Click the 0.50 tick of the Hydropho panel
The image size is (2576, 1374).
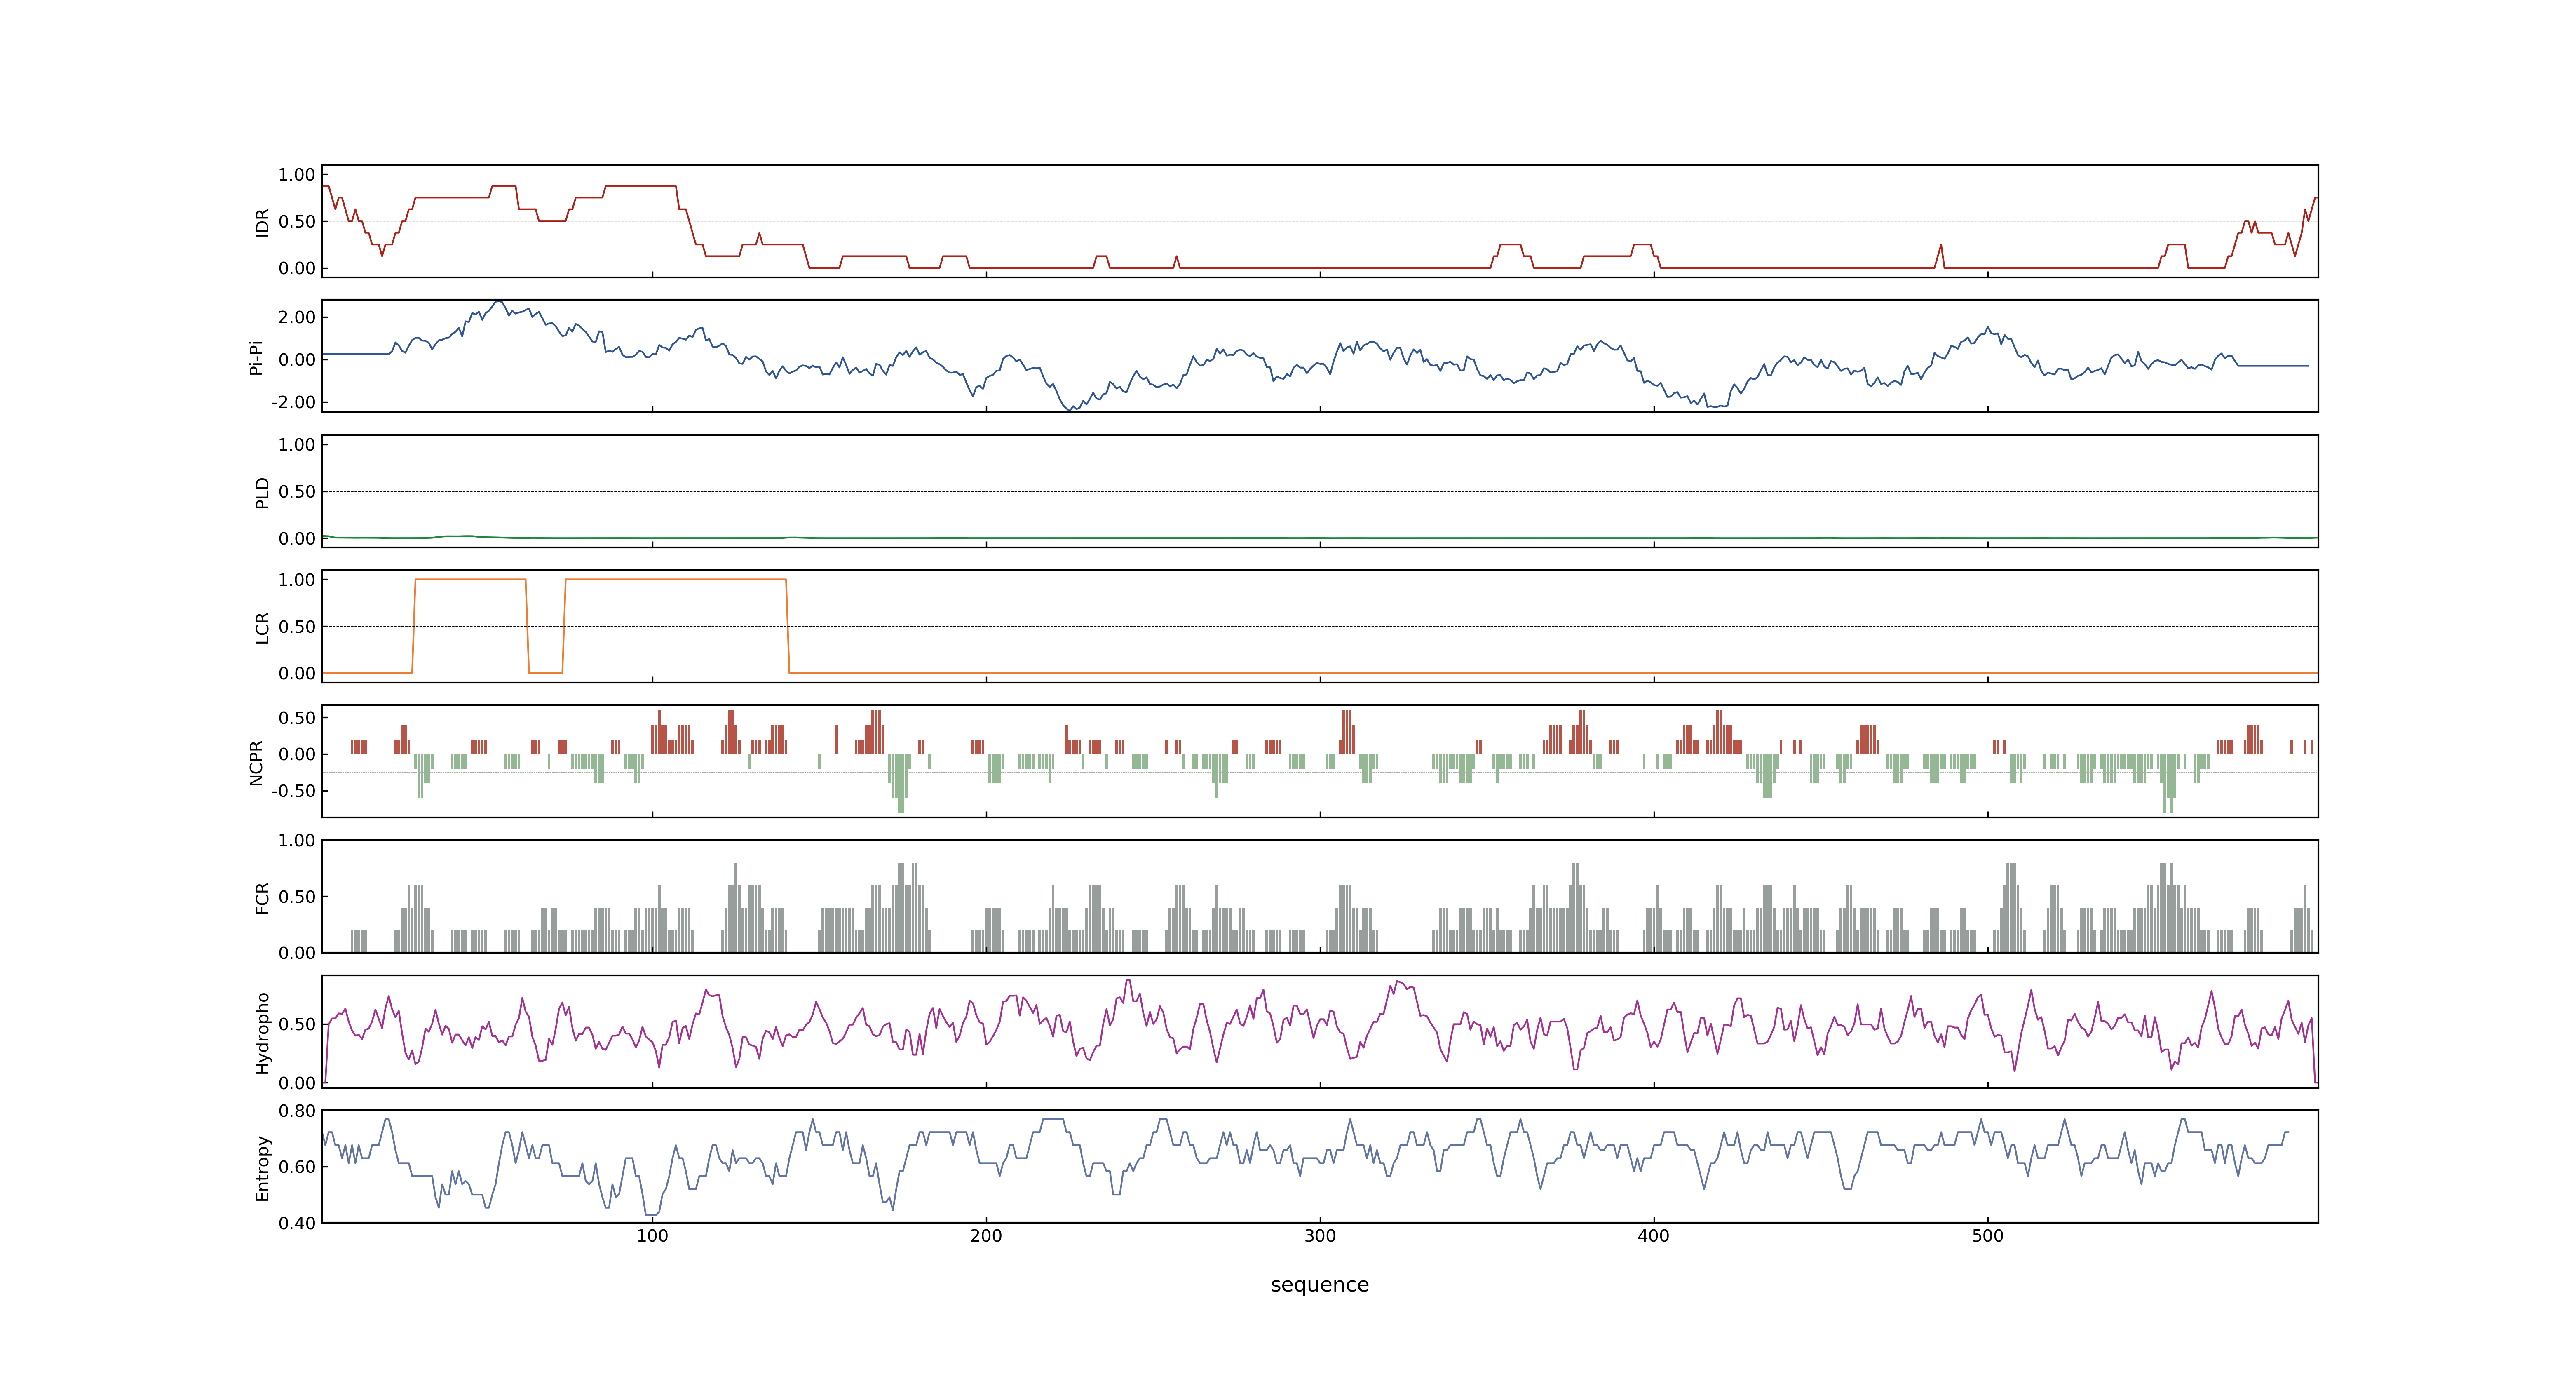pos(297,1025)
